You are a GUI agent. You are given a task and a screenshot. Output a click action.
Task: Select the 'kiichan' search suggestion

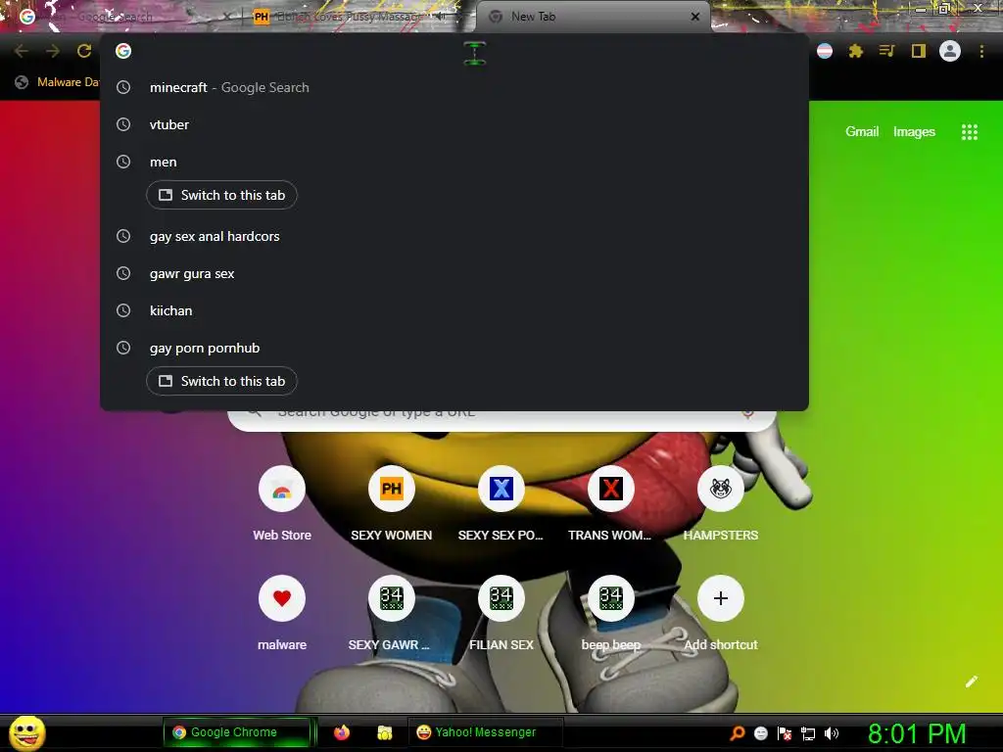(x=454, y=310)
